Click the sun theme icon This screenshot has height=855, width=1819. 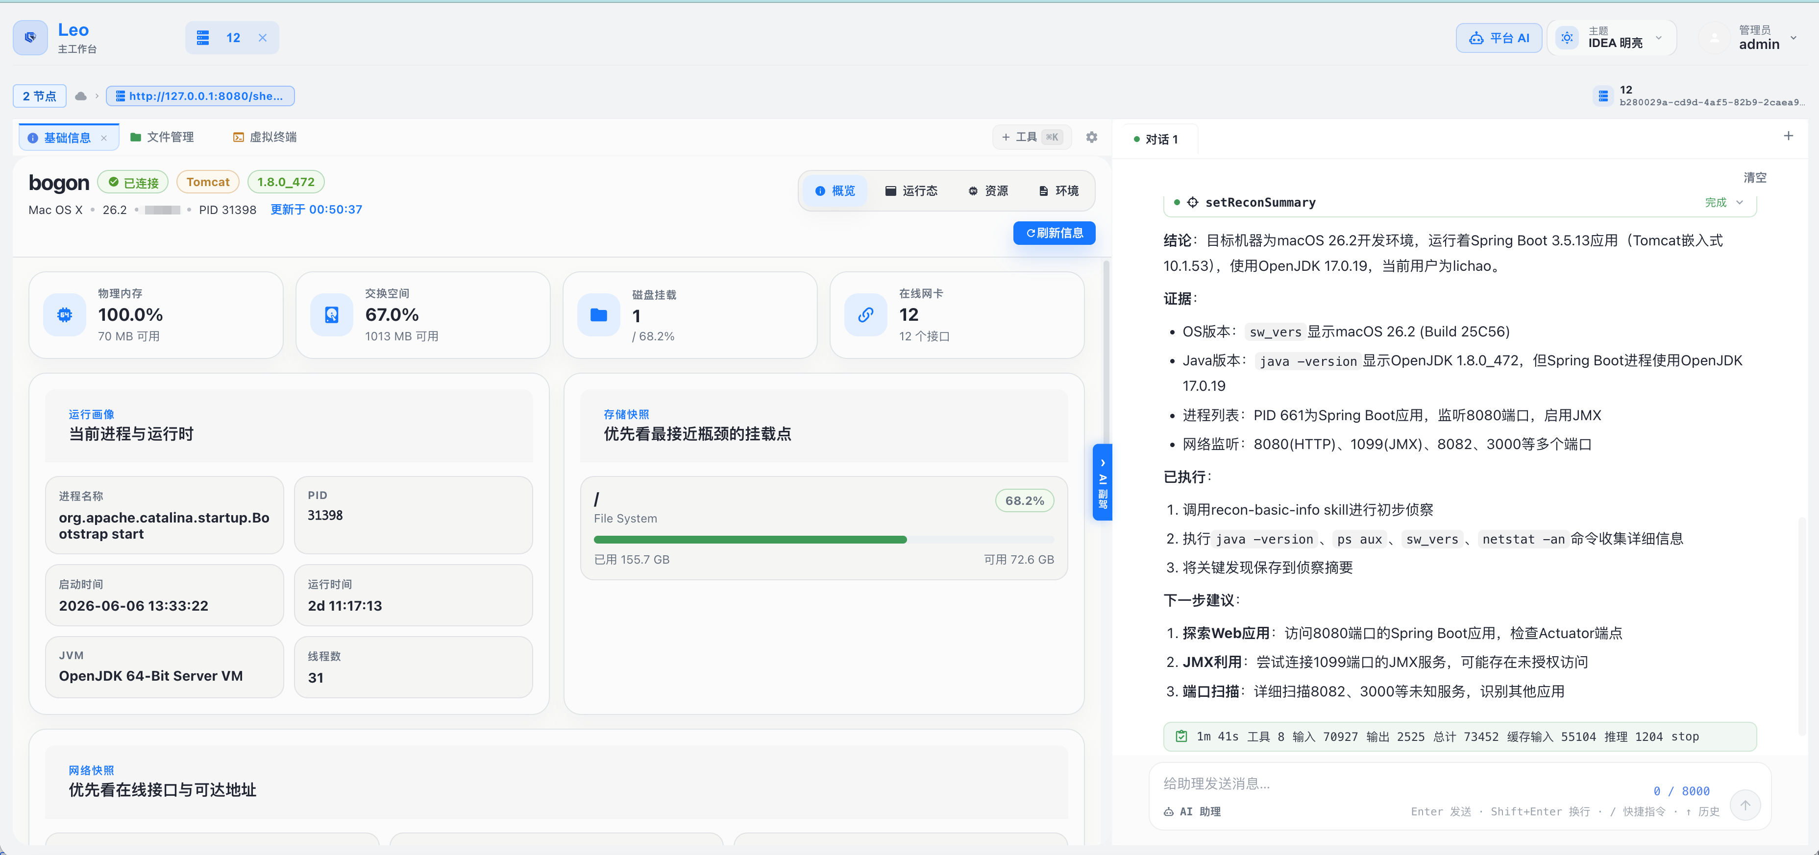[1567, 37]
